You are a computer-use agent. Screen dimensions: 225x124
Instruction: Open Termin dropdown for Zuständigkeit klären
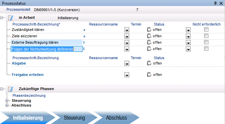click(x=127, y=30)
